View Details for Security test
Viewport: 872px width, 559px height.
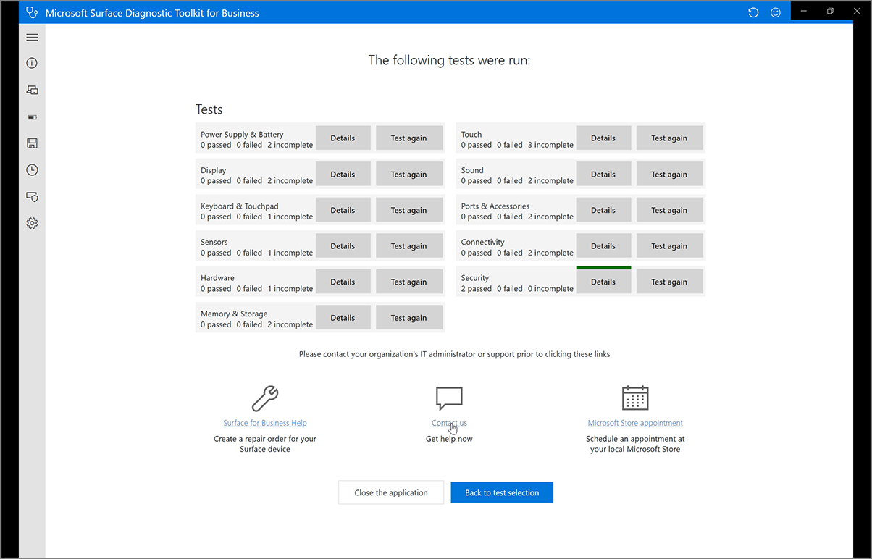click(x=603, y=282)
